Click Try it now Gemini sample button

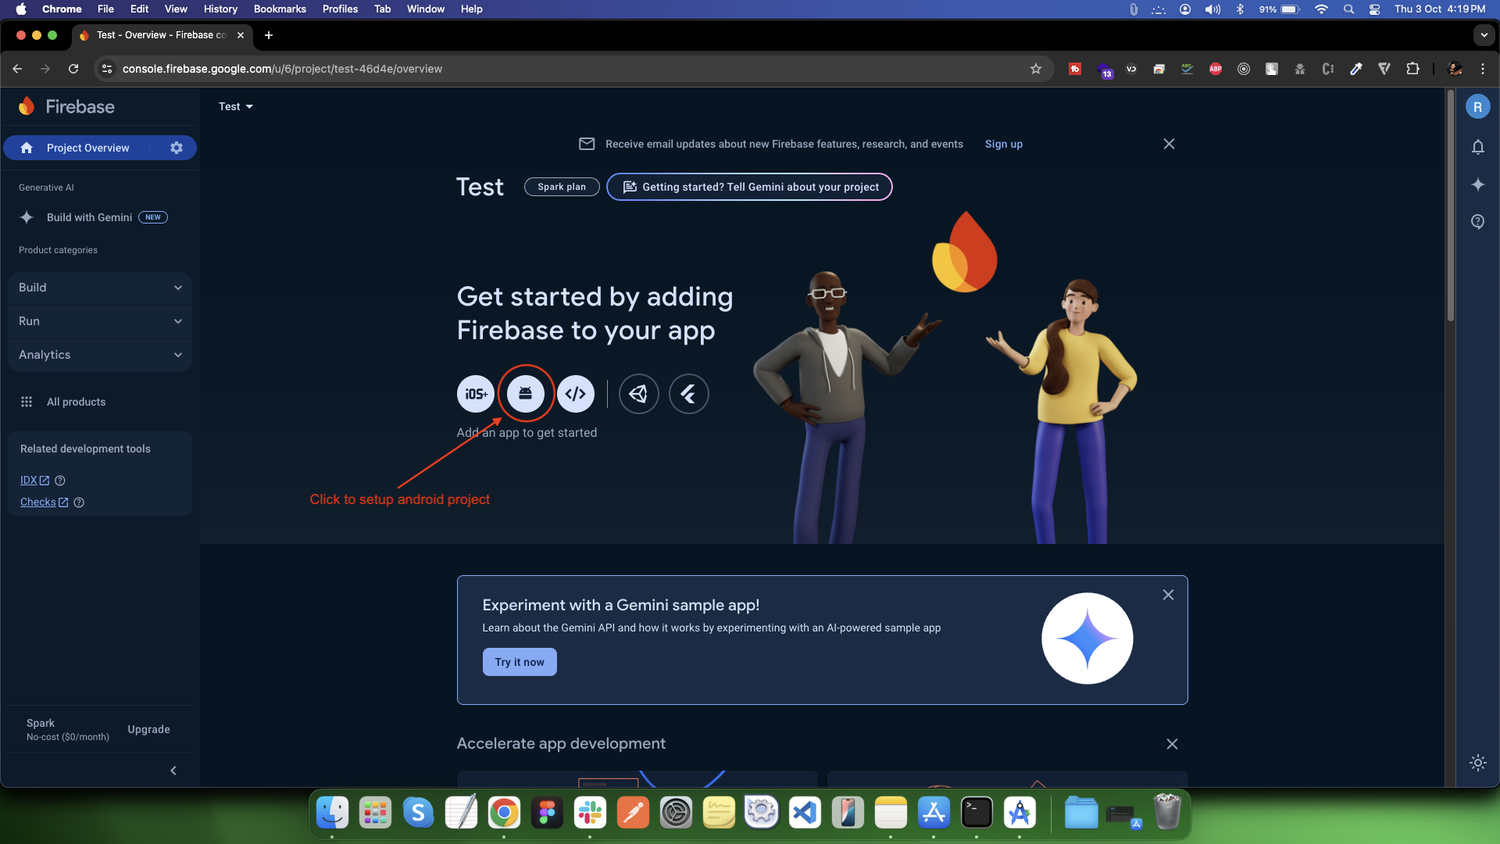[x=520, y=662]
